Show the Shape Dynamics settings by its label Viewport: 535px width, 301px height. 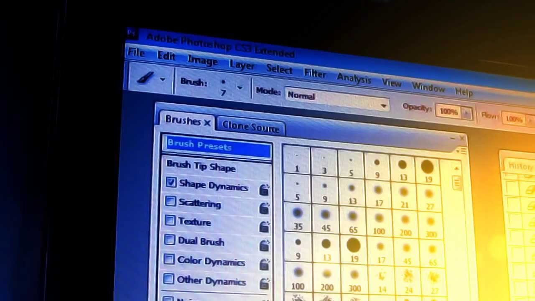pos(214,186)
